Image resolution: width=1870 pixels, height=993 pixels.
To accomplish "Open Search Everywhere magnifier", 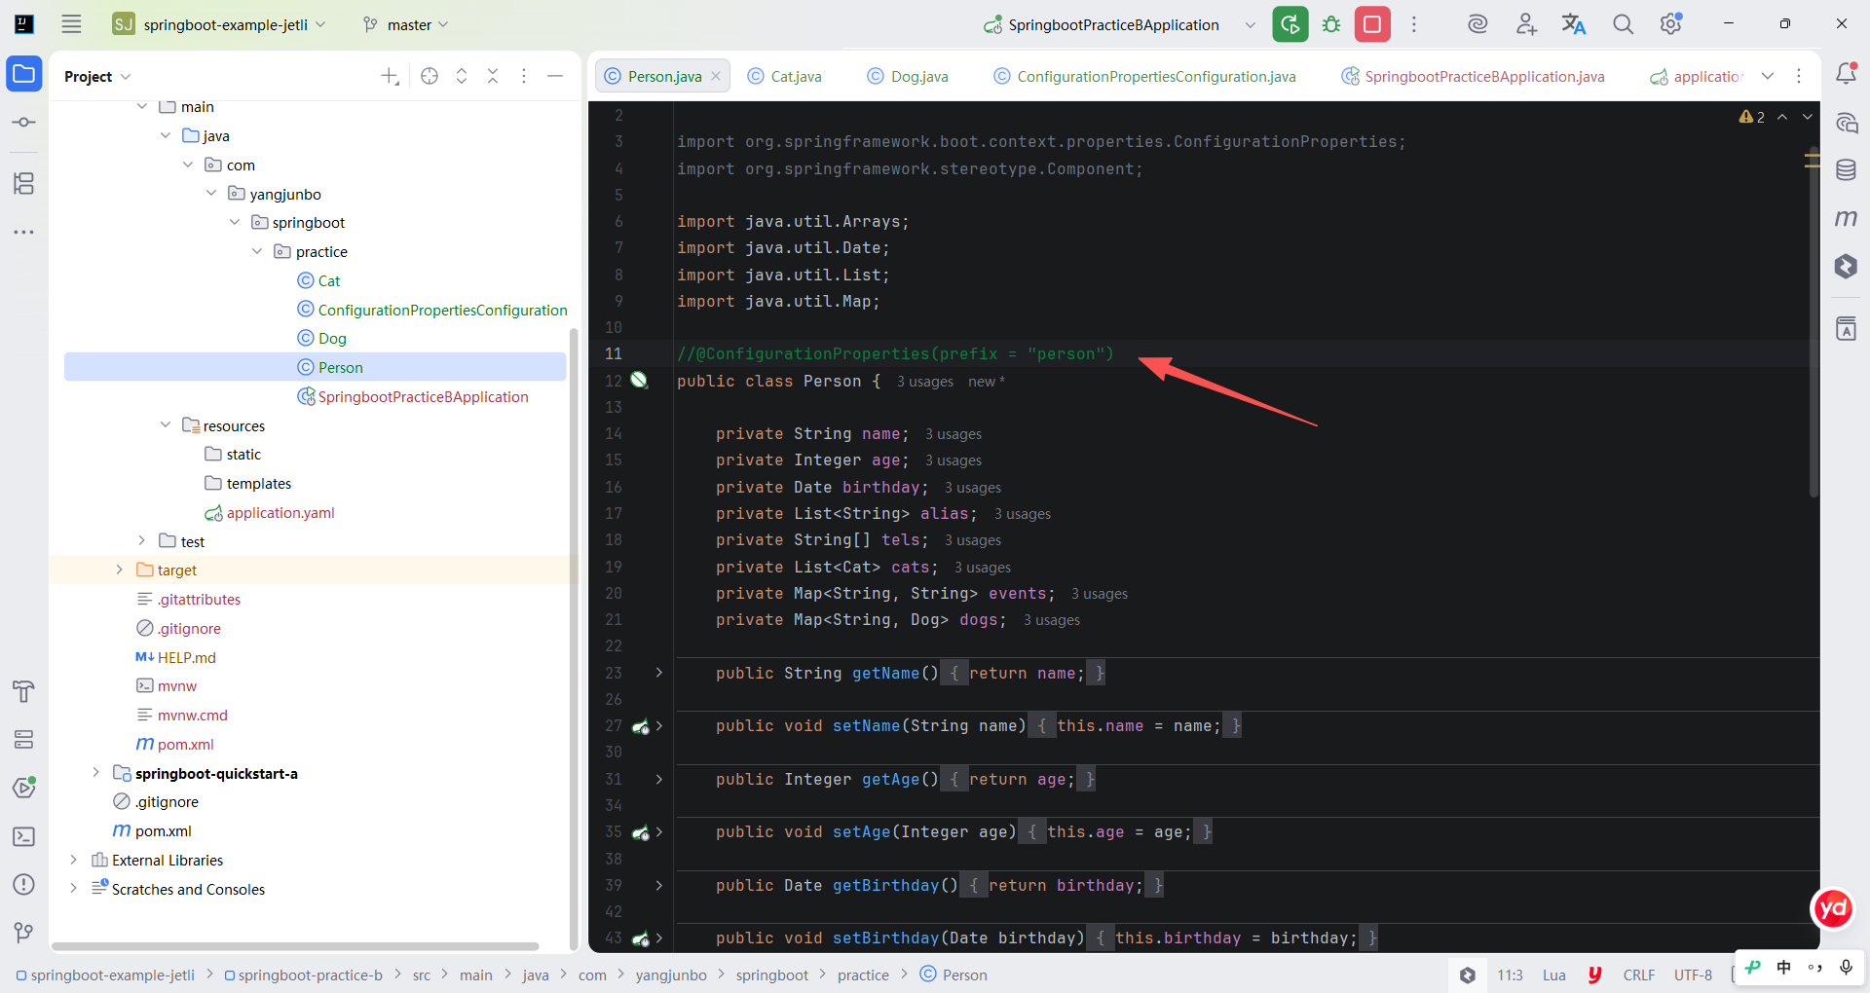I will click(x=1623, y=24).
